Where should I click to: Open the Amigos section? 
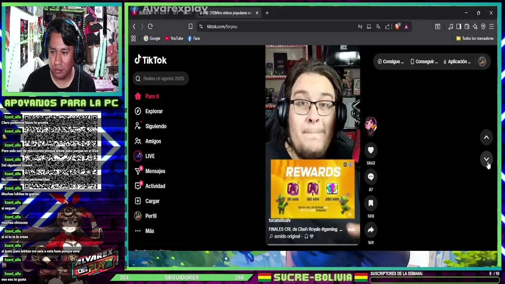(x=148, y=141)
